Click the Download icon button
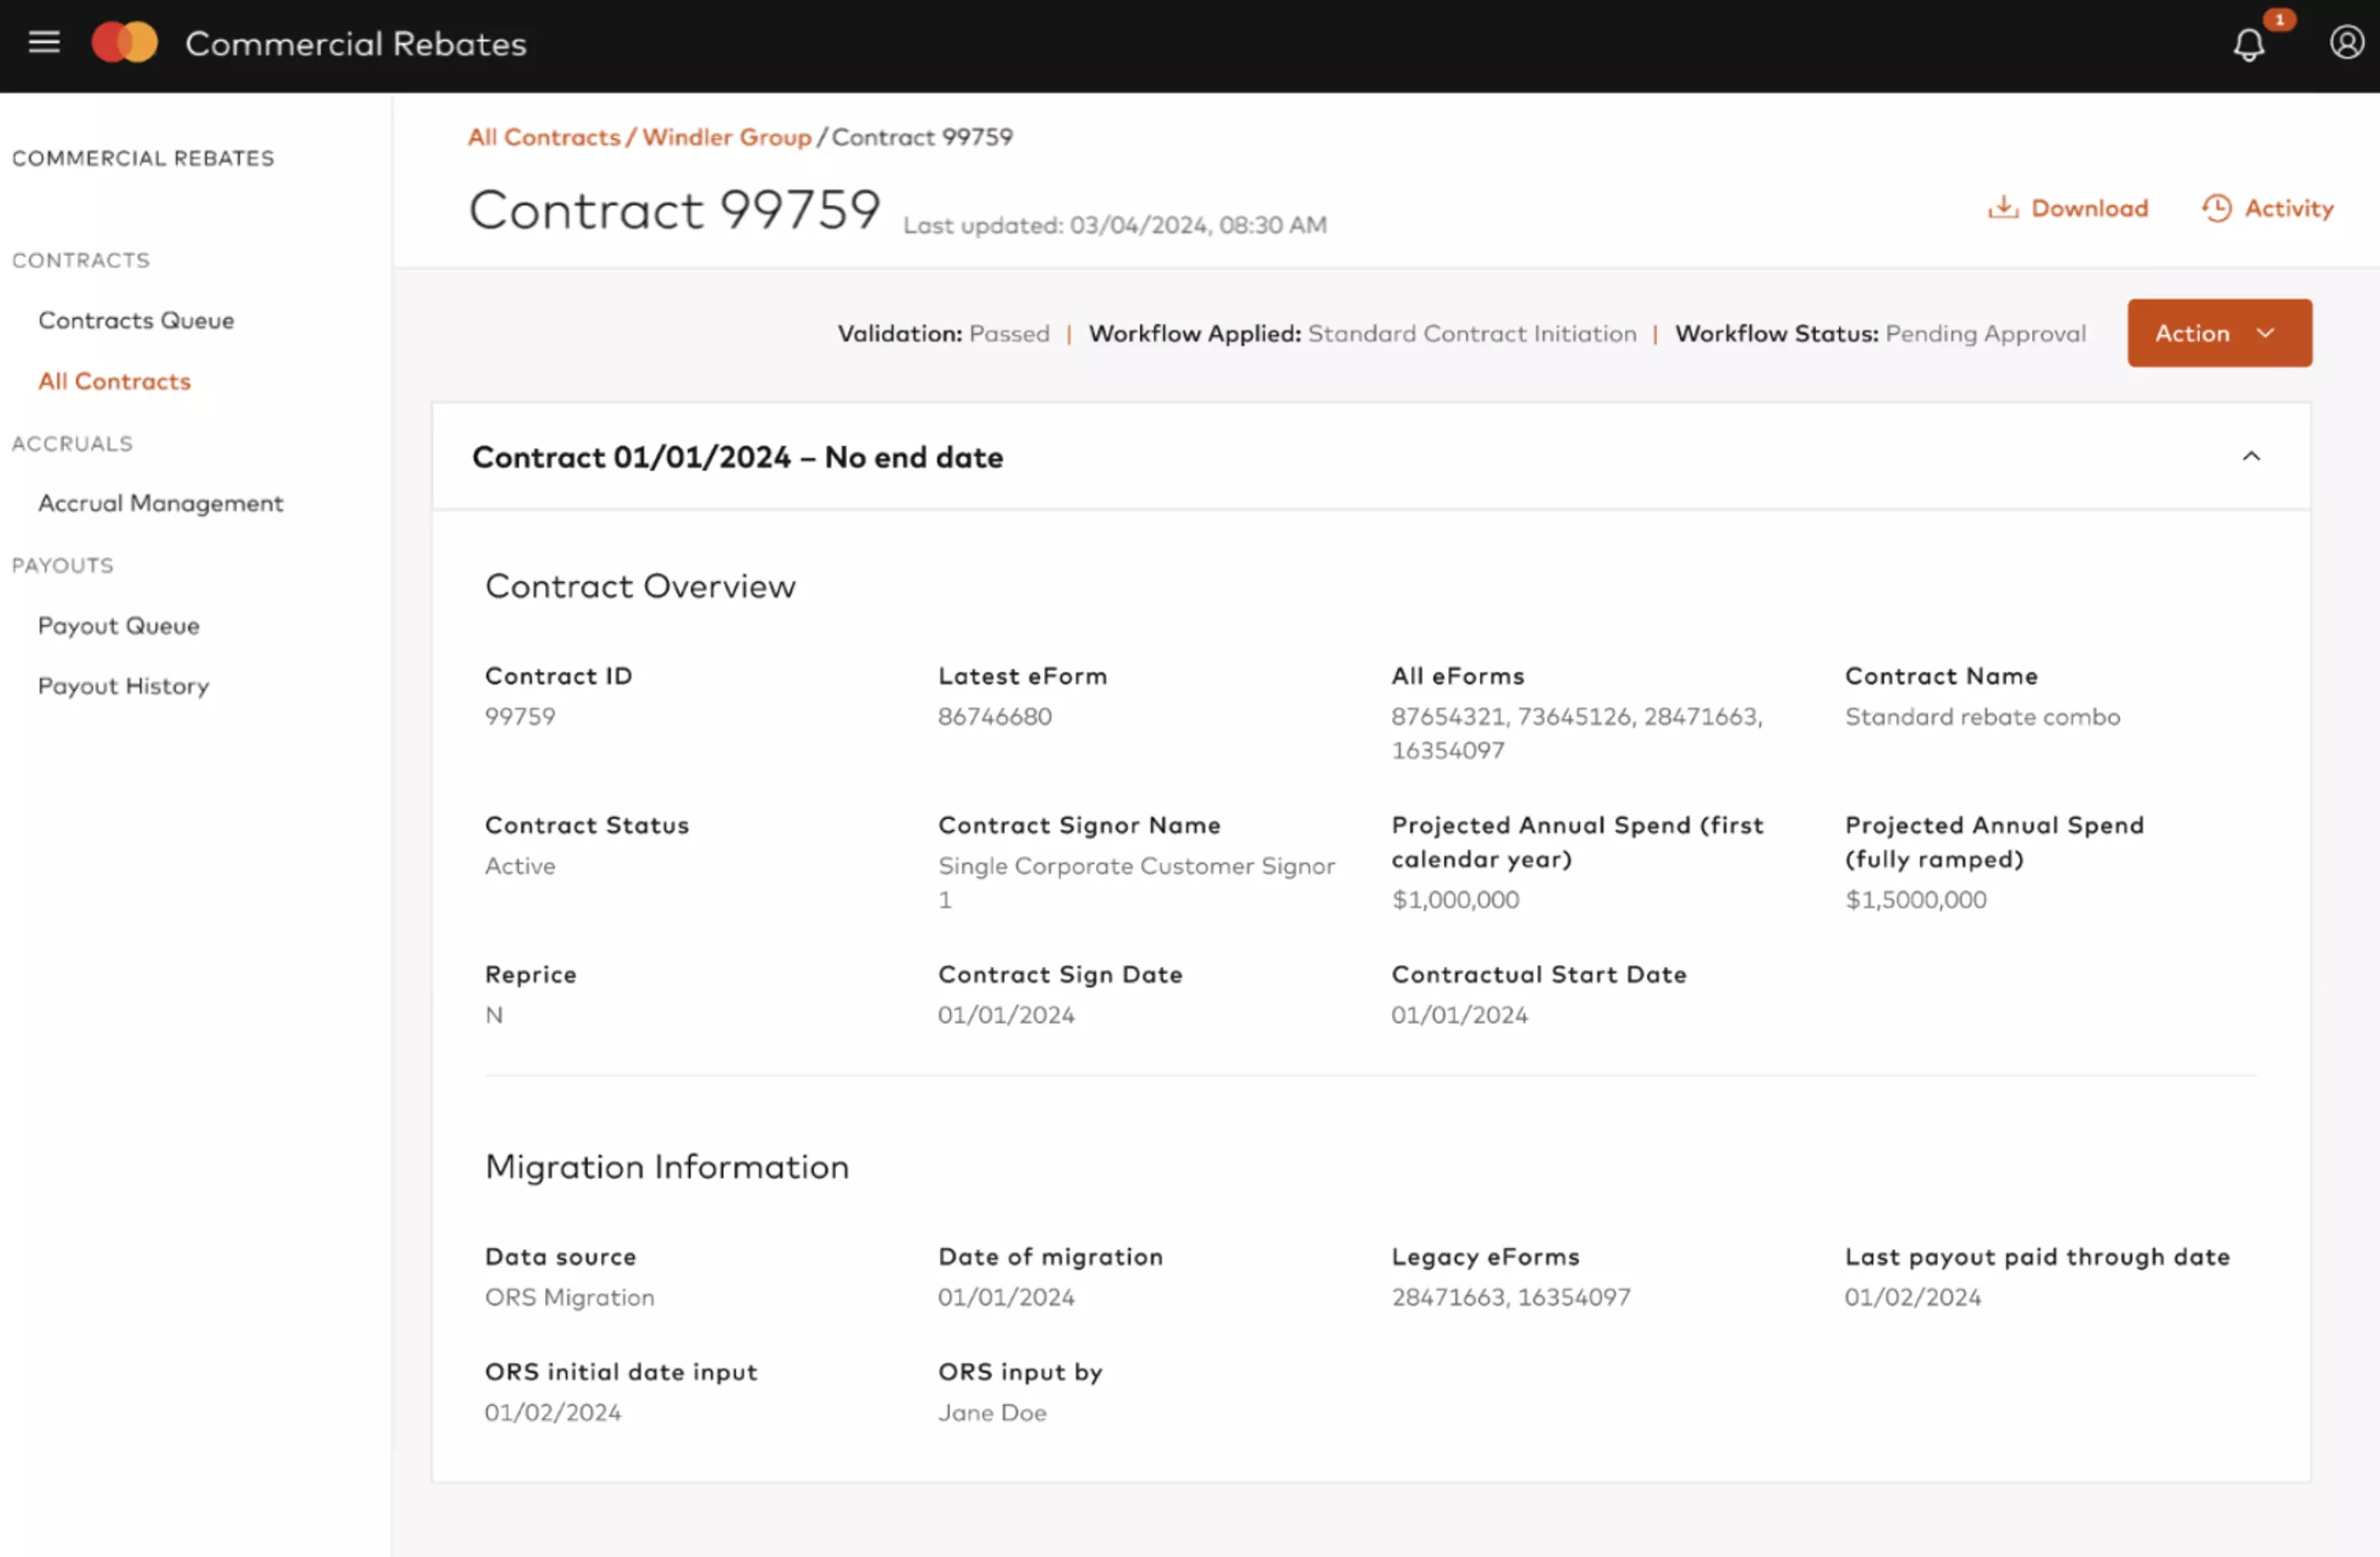The width and height of the screenshot is (2380, 1557). (x=2068, y=208)
